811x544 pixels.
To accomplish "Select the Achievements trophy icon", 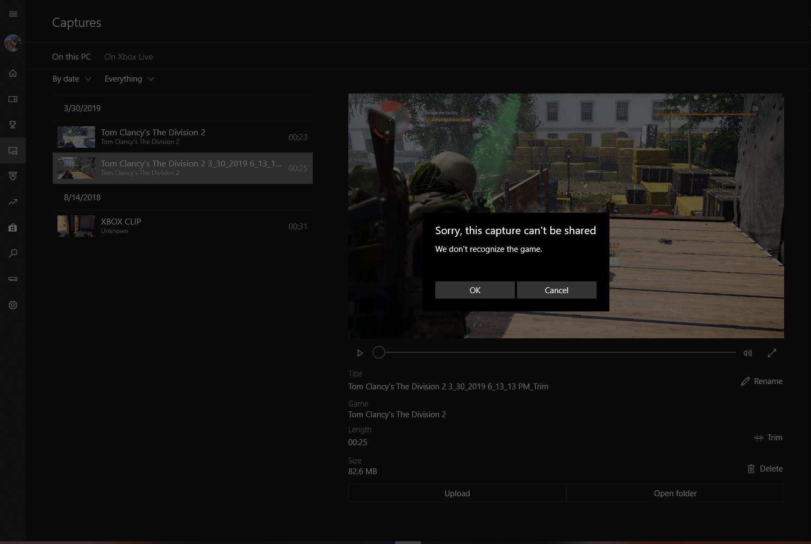I will tap(13, 125).
